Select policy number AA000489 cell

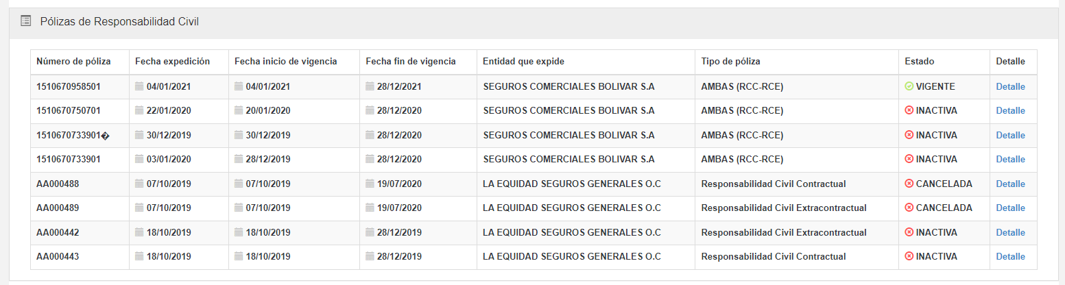click(x=58, y=208)
